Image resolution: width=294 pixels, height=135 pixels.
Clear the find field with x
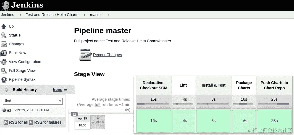[x=60, y=101]
